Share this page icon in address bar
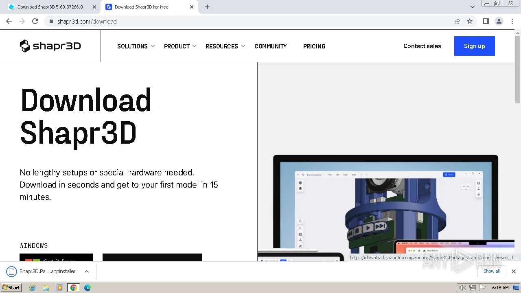 457,21
